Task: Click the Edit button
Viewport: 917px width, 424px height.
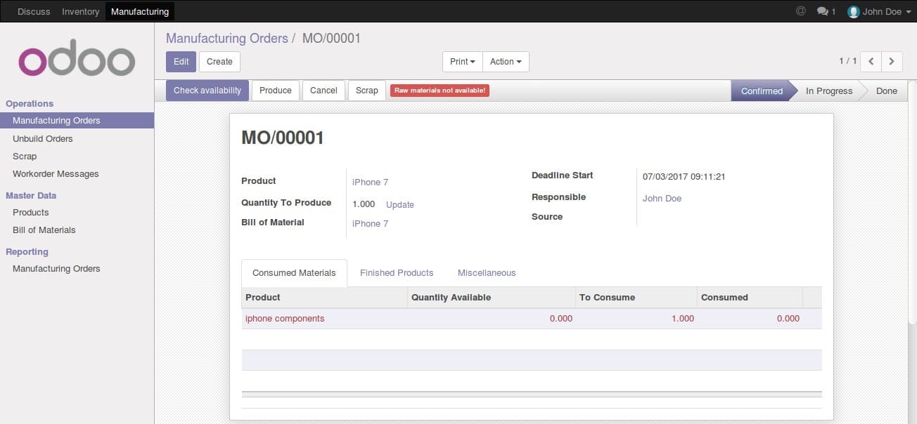Action: click(181, 62)
